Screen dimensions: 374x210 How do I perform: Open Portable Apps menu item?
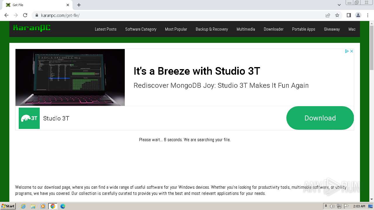point(304,29)
